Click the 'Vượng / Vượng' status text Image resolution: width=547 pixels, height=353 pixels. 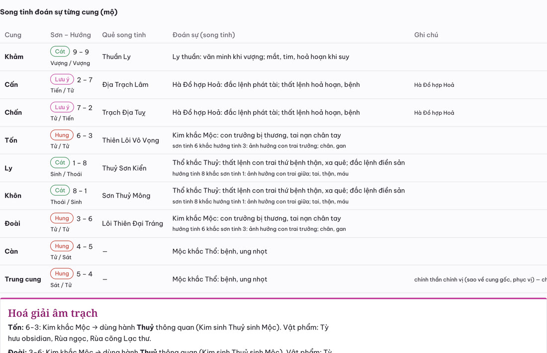(70, 63)
